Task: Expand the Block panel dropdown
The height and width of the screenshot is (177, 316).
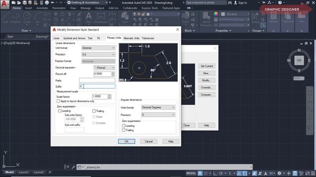Action: (190, 30)
